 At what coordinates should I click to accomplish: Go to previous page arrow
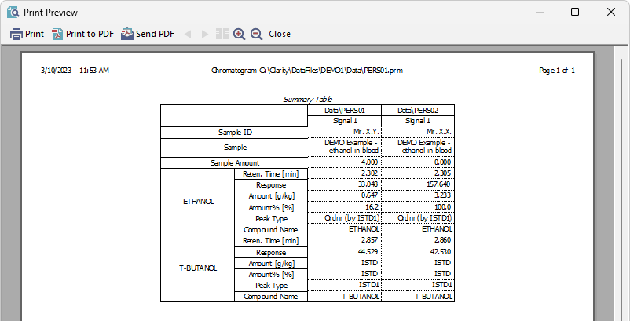coord(187,34)
